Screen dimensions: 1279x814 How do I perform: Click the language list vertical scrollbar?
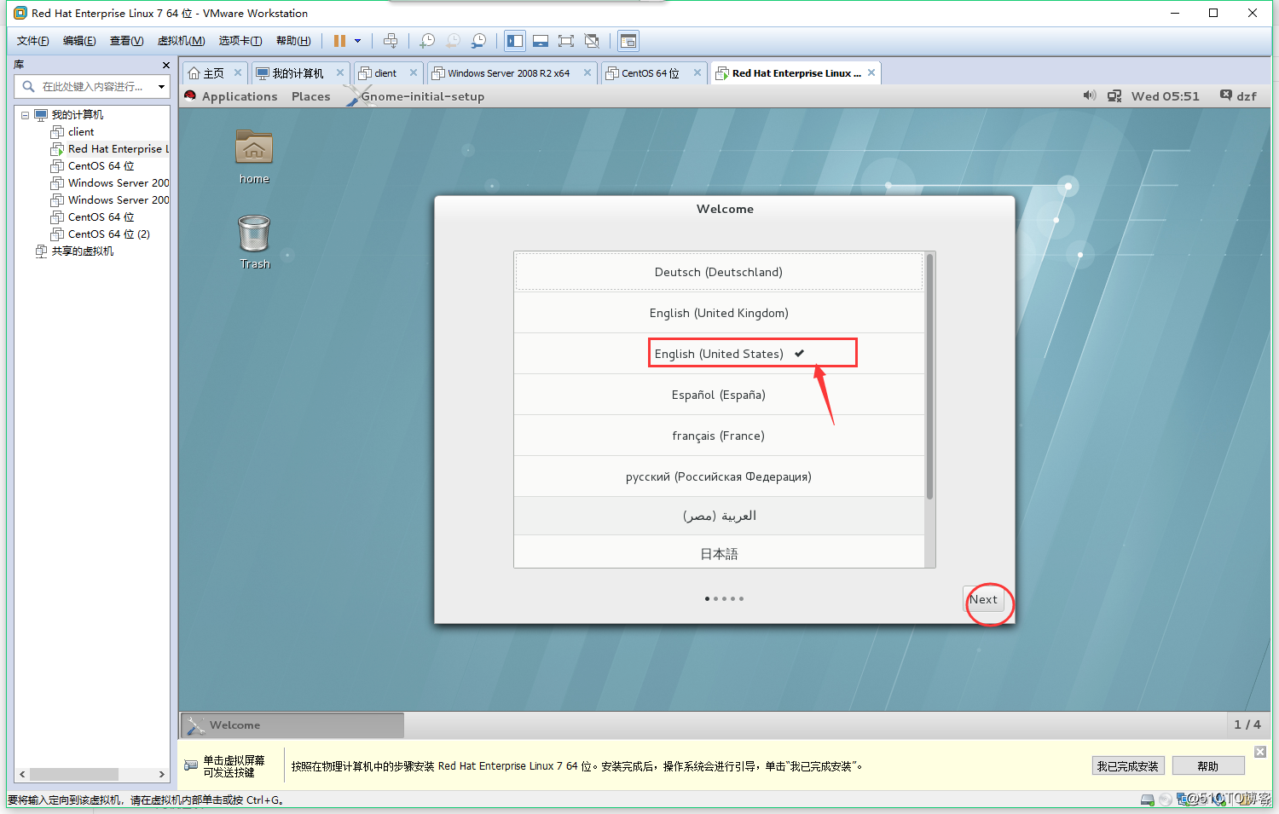[x=929, y=376]
